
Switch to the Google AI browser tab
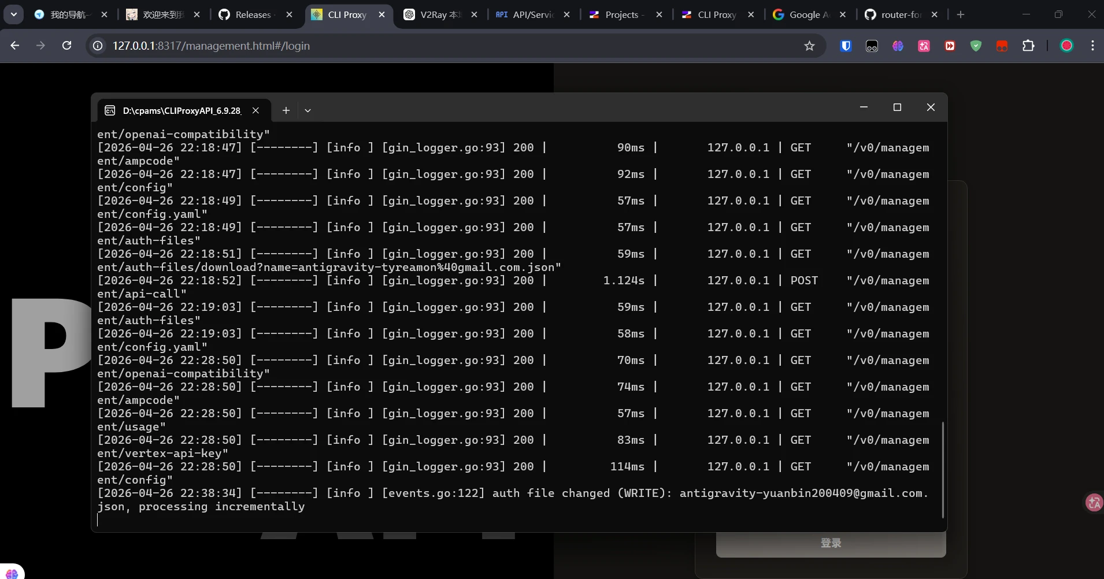[809, 14]
